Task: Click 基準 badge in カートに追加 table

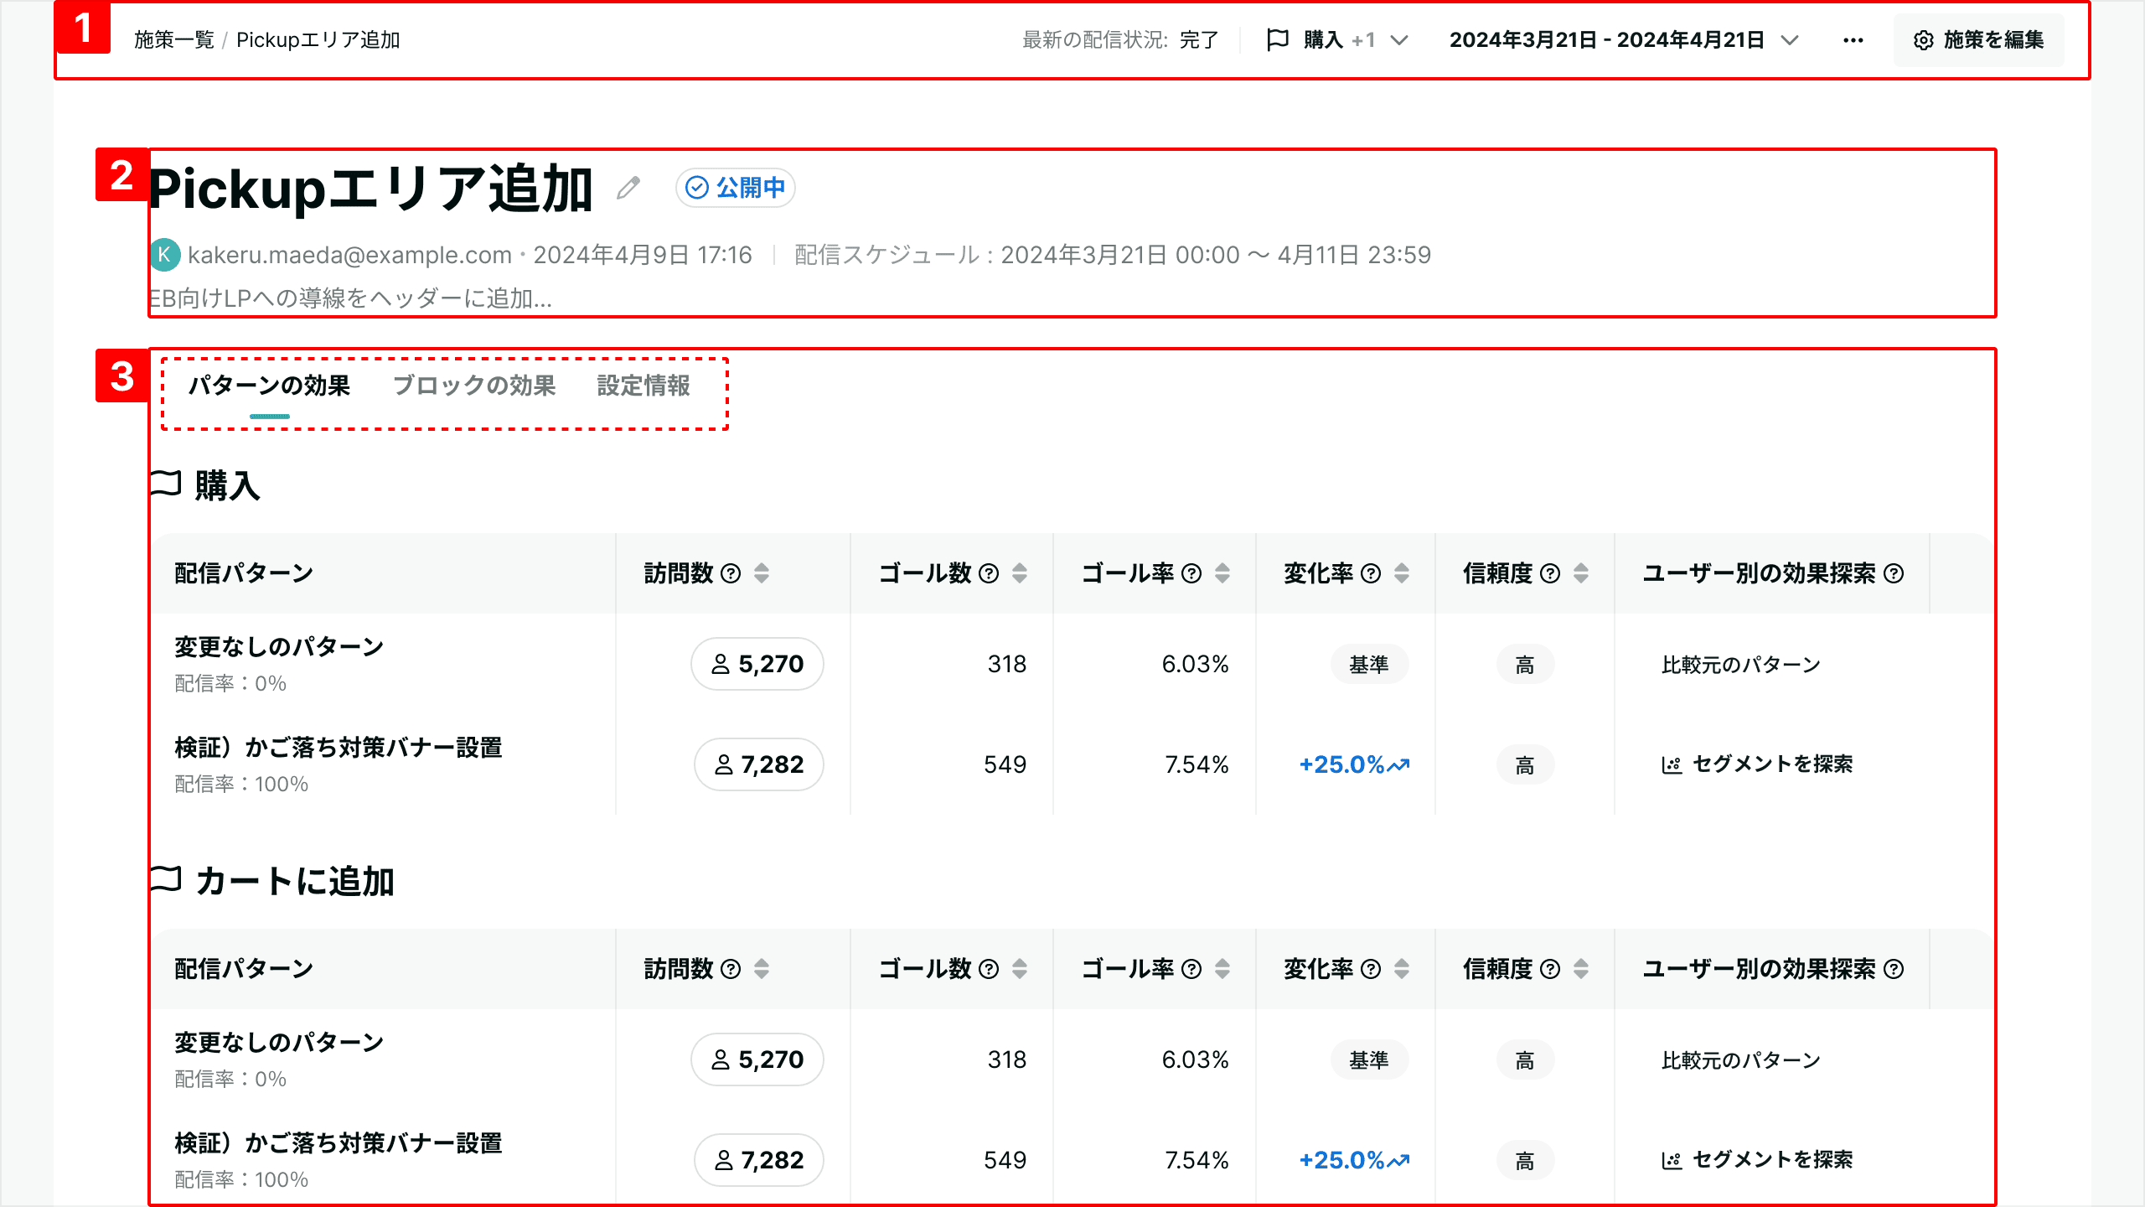Action: click(1369, 1060)
